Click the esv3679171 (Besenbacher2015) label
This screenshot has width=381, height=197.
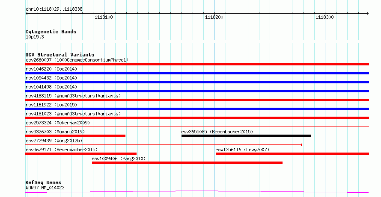[62, 150]
